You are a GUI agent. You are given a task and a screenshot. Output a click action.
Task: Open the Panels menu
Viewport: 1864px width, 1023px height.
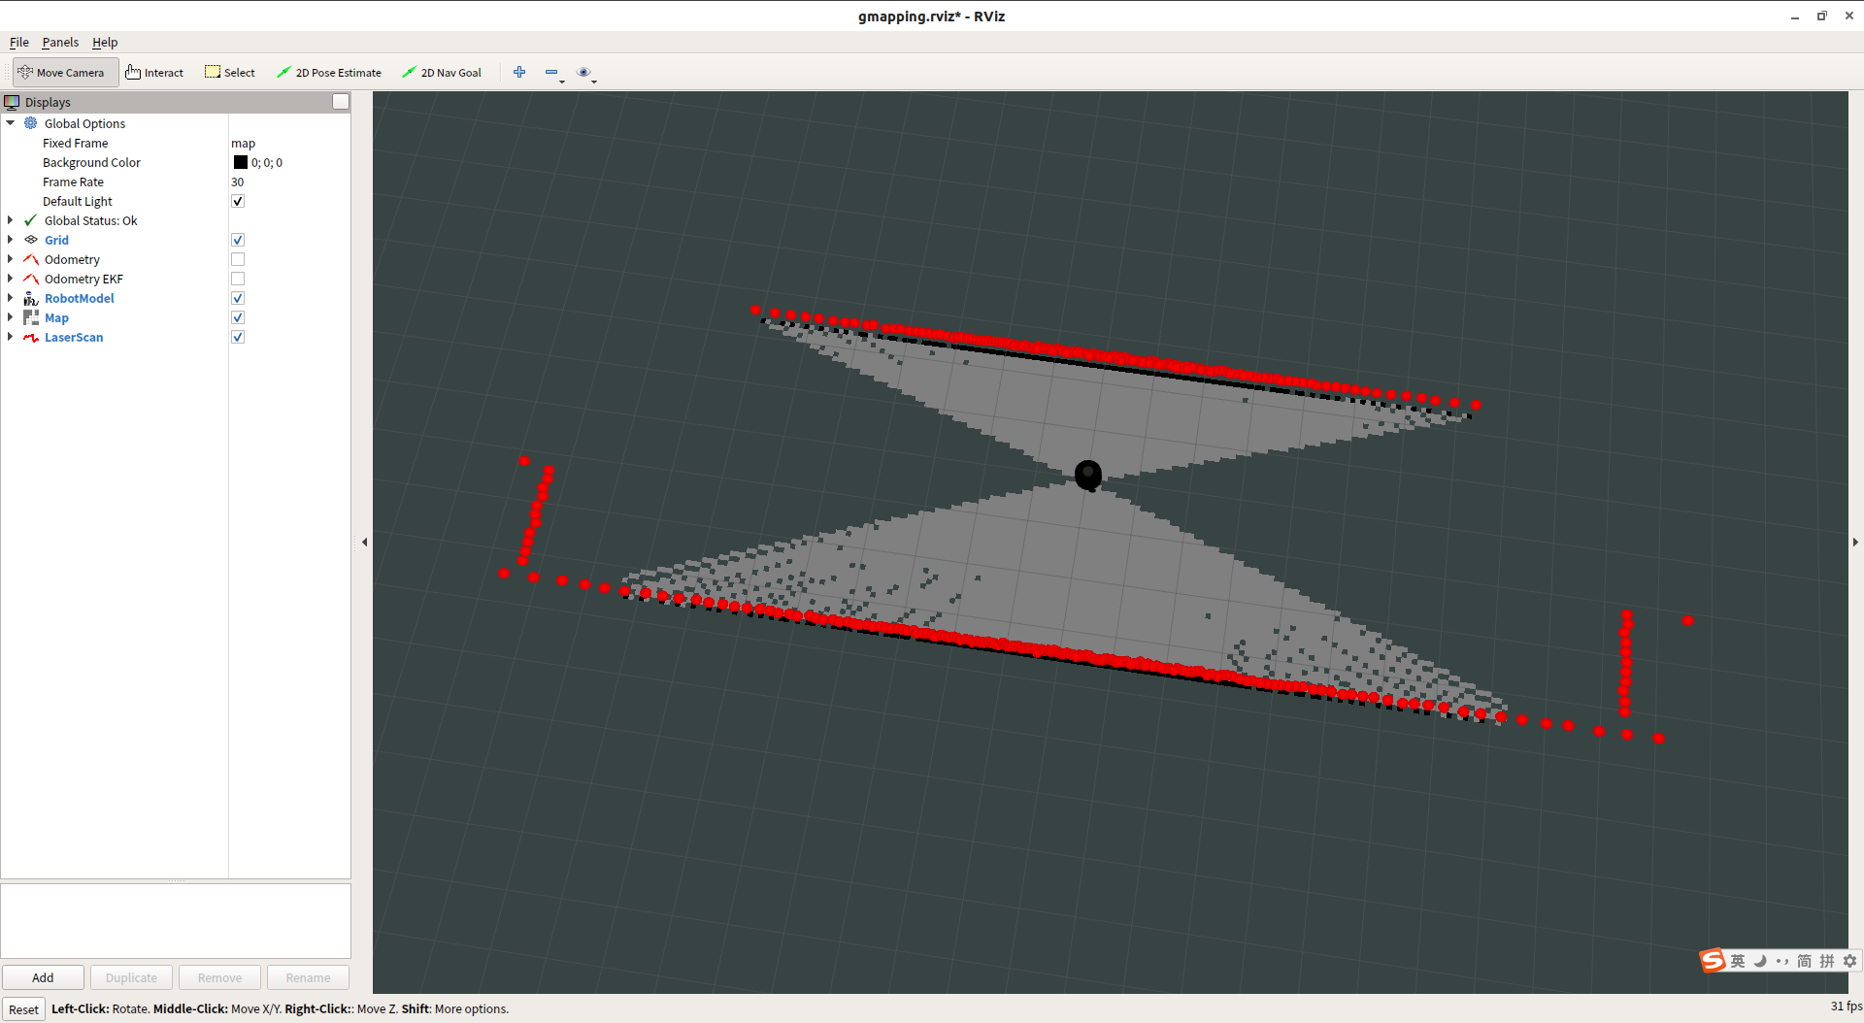60,43
